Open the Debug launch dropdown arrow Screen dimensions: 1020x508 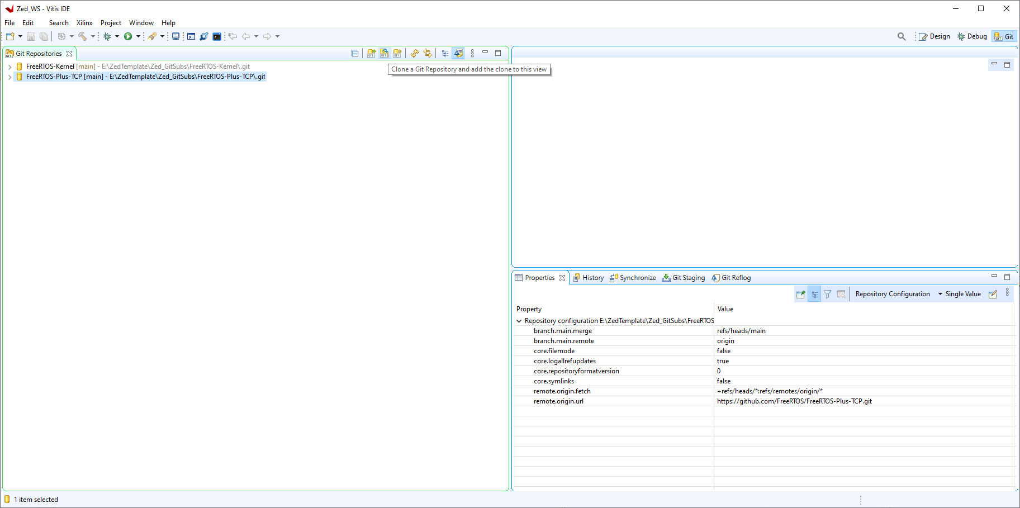[x=117, y=36]
